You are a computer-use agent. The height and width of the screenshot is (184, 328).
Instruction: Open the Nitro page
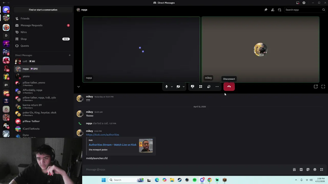coord(43,32)
